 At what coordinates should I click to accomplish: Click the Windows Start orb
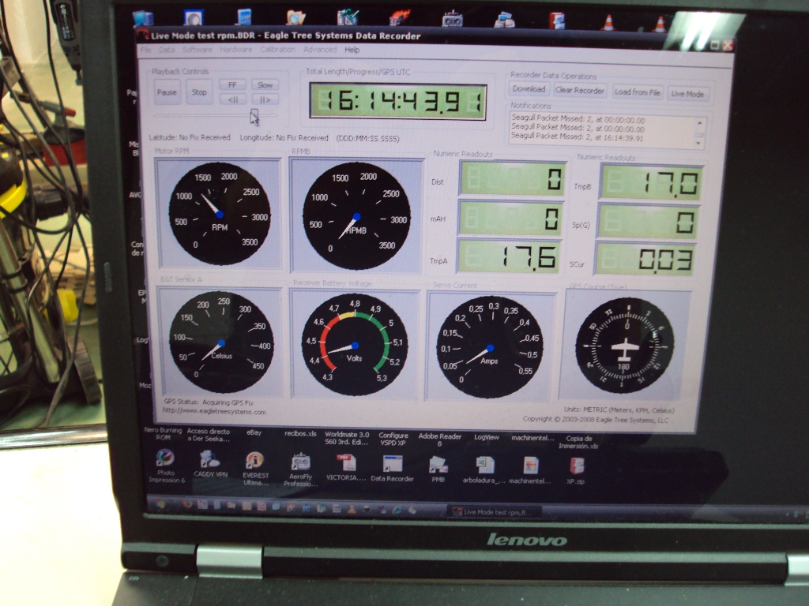click(x=161, y=503)
